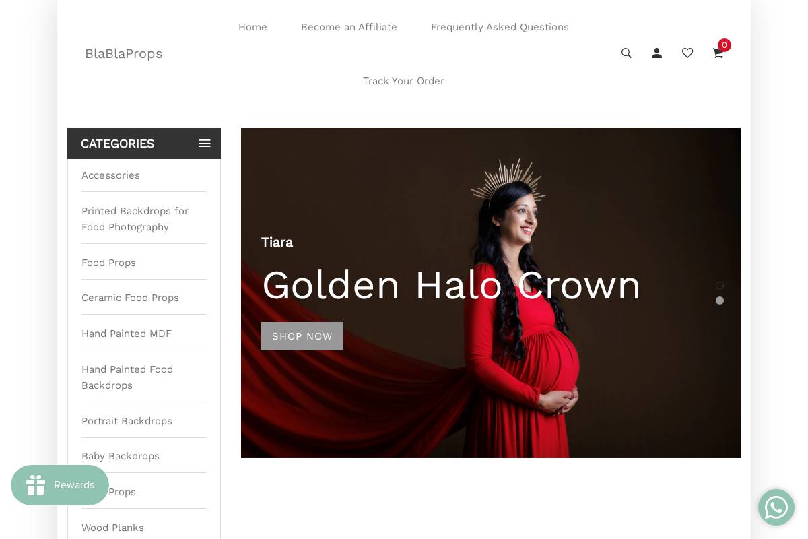Open the user account icon
The height and width of the screenshot is (539, 808).
point(656,53)
